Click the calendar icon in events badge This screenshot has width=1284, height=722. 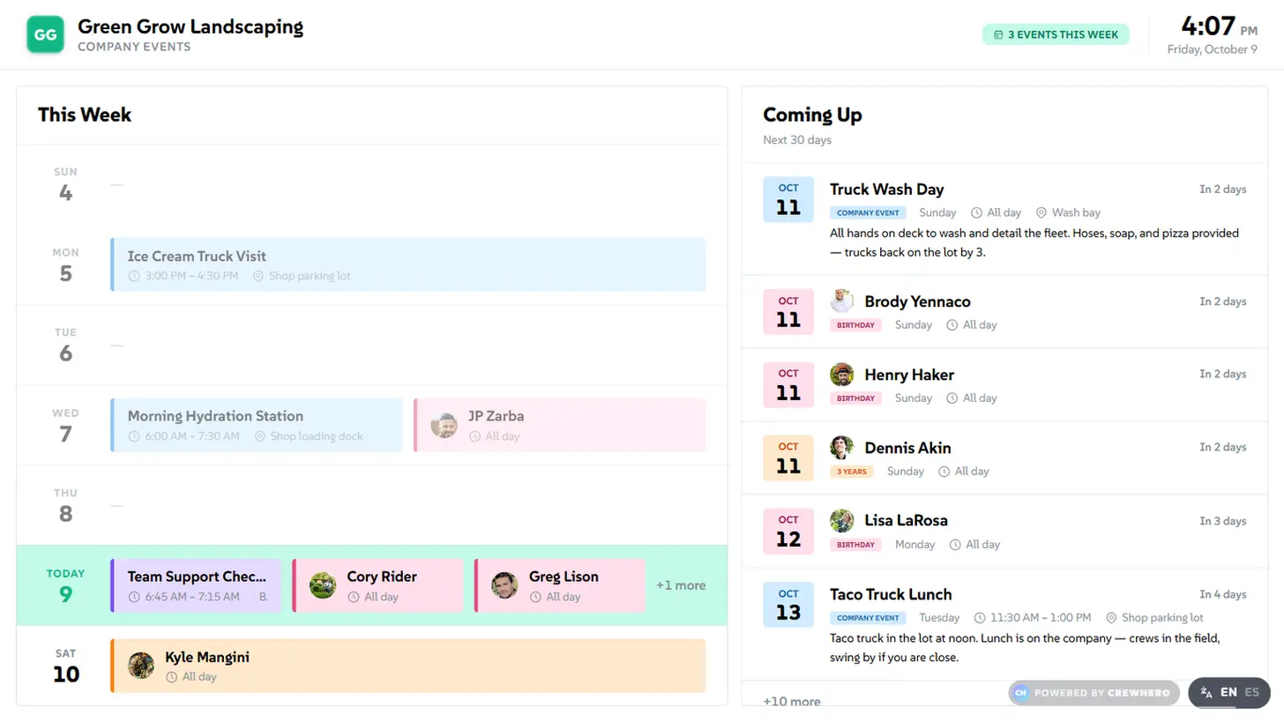[x=998, y=34]
